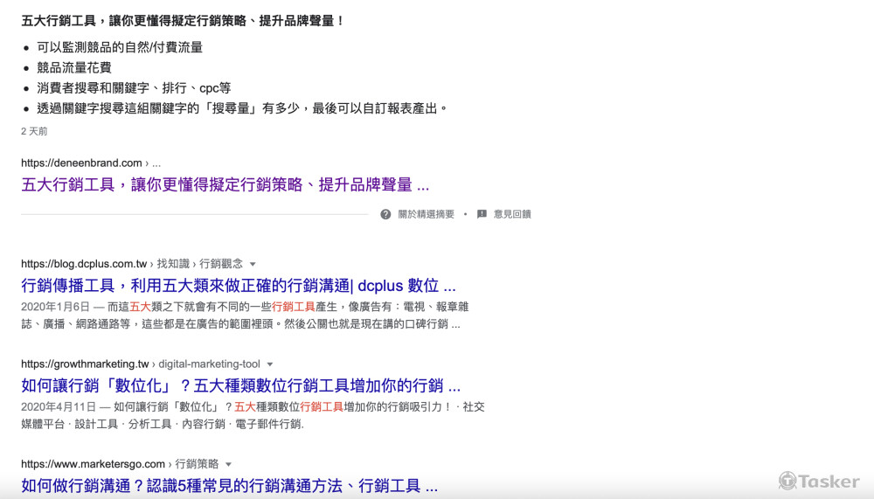Click the deneenbrand.com URL breadcrumb
Screen dimensions: 874x499
pyautogui.click(x=81, y=163)
